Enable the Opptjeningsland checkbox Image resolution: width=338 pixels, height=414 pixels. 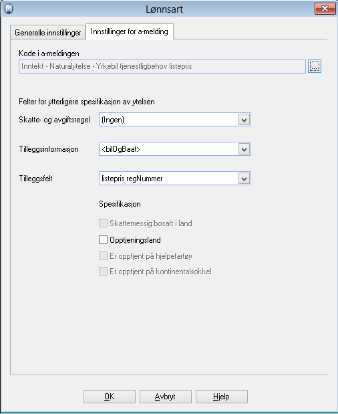tap(103, 239)
